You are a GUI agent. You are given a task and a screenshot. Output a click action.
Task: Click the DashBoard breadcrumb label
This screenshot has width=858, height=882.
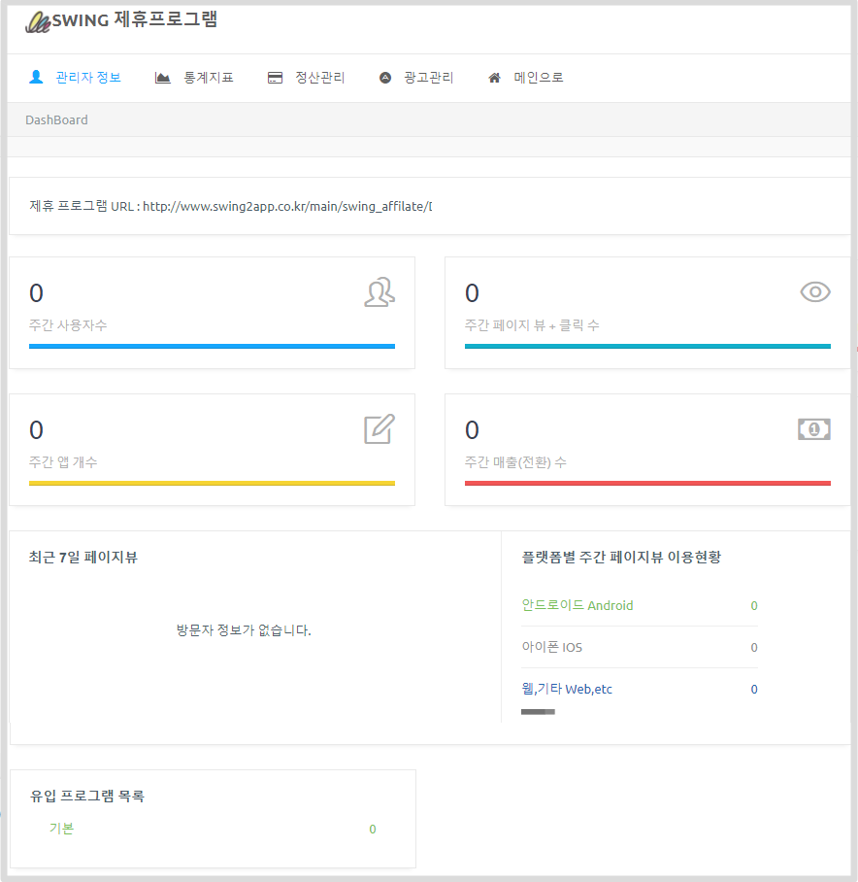(56, 120)
